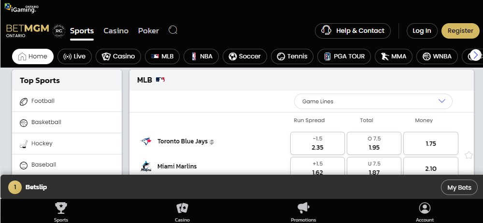Open the NBA pill
The height and width of the screenshot is (223, 483).
201,56
